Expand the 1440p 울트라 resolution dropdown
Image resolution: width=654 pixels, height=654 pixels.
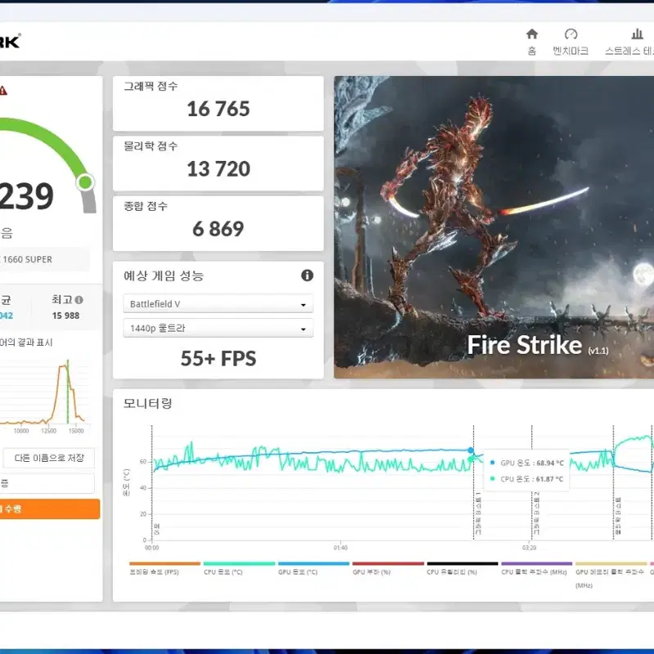tap(218, 328)
